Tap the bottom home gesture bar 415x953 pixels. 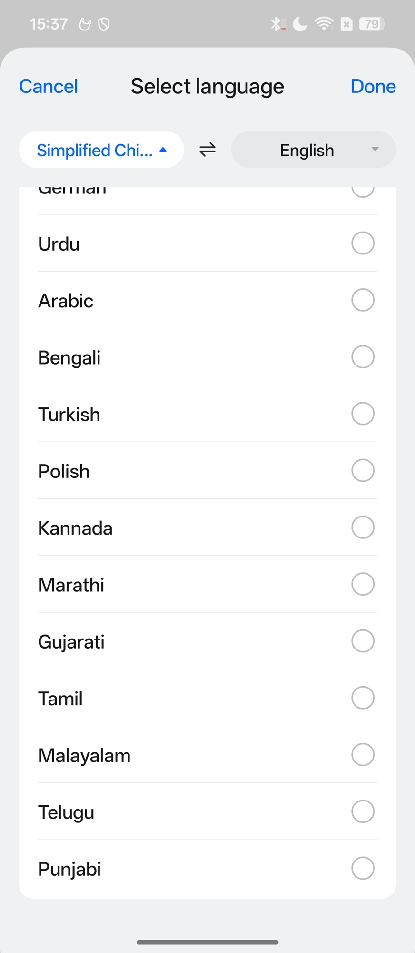click(207, 942)
